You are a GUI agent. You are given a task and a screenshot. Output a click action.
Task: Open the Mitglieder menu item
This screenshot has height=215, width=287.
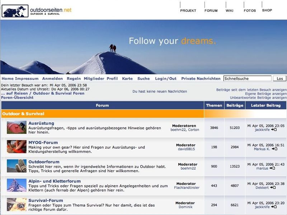pos(94,79)
